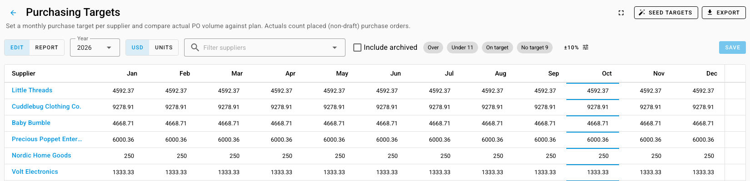This screenshot has height=181, width=750.
Task: Switch to Edit mode
Action: pyautogui.click(x=17, y=48)
